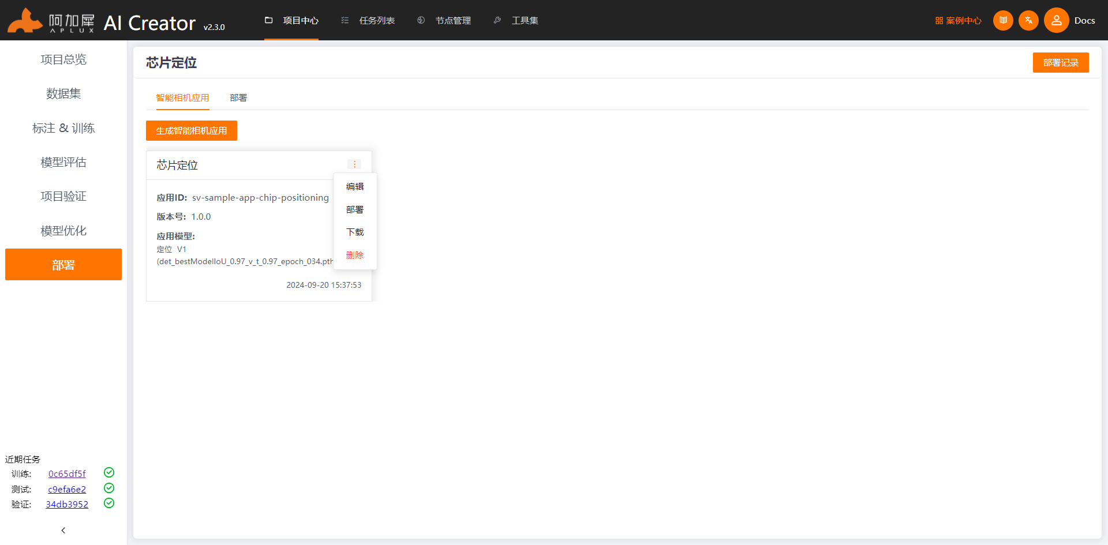Go to 项目验证 in sidebar
This screenshot has width=1108, height=545.
point(63,196)
